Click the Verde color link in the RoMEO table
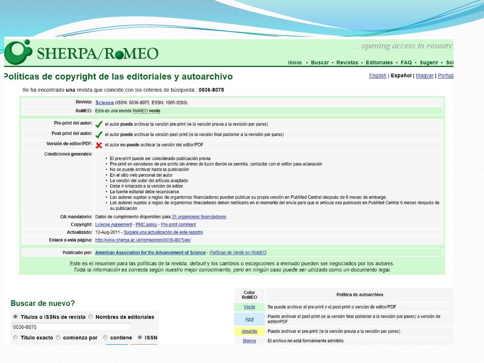This screenshot has height=363, width=484. (x=250, y=307)
